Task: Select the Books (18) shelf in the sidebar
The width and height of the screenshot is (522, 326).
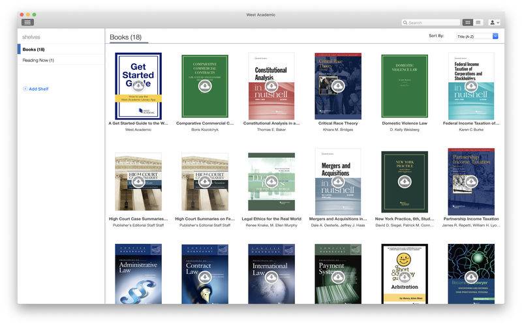Action: [x=61, y=50]
